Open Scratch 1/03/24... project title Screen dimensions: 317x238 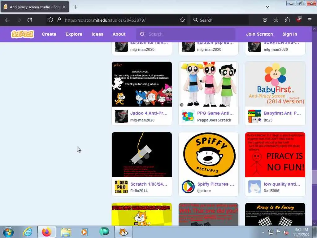click(149, 184)
